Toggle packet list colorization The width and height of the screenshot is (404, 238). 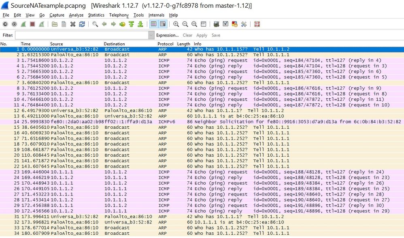tap(153, 24)
